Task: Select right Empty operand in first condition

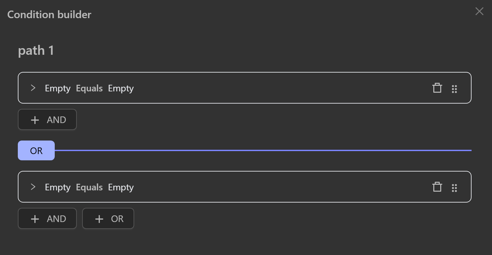Action: tap(121, 88)
